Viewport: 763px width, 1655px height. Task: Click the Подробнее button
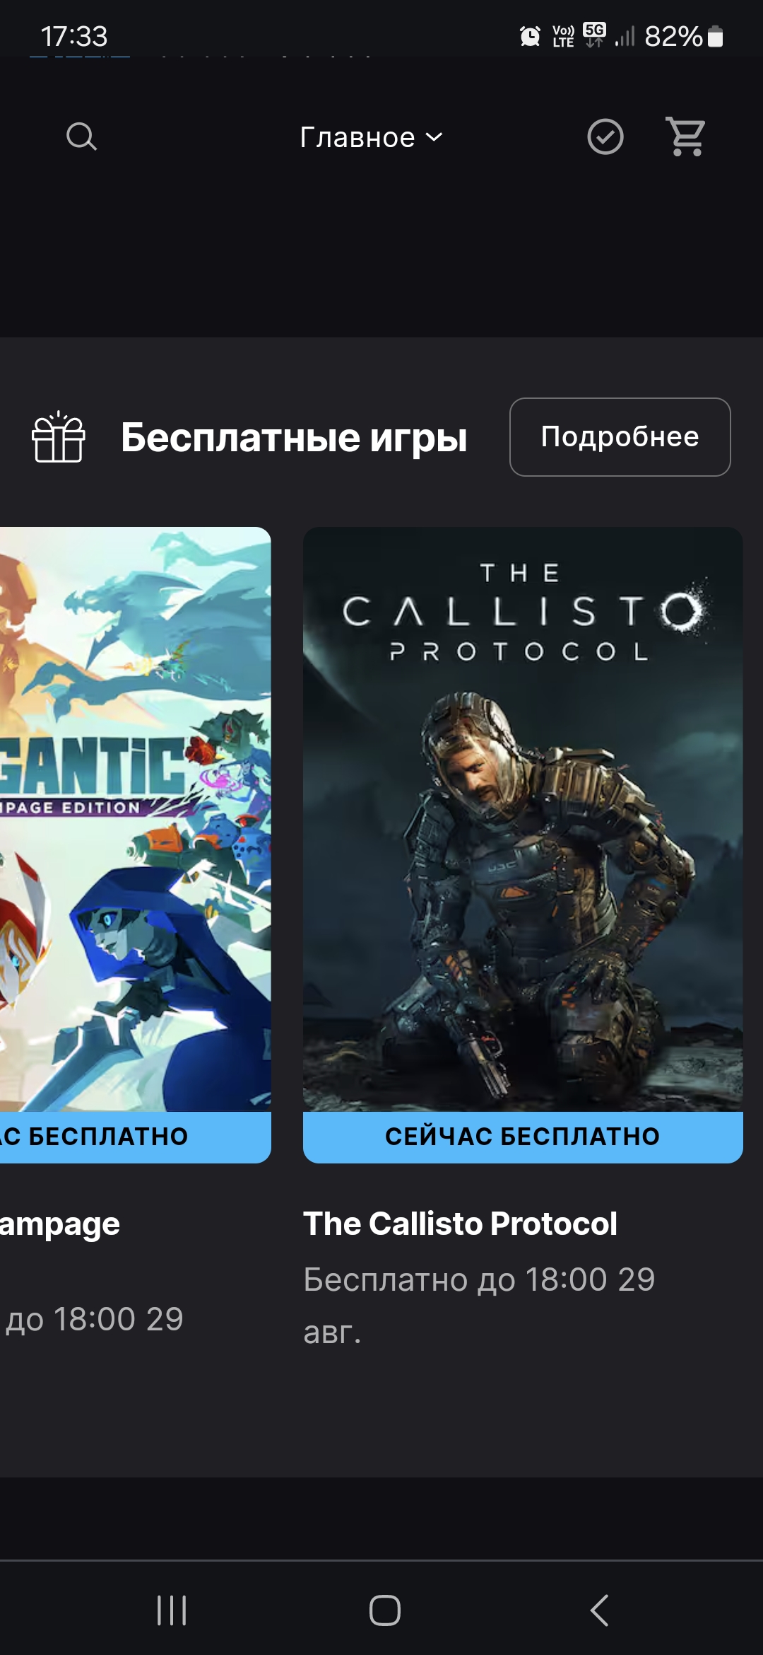(x=620, y=436)
